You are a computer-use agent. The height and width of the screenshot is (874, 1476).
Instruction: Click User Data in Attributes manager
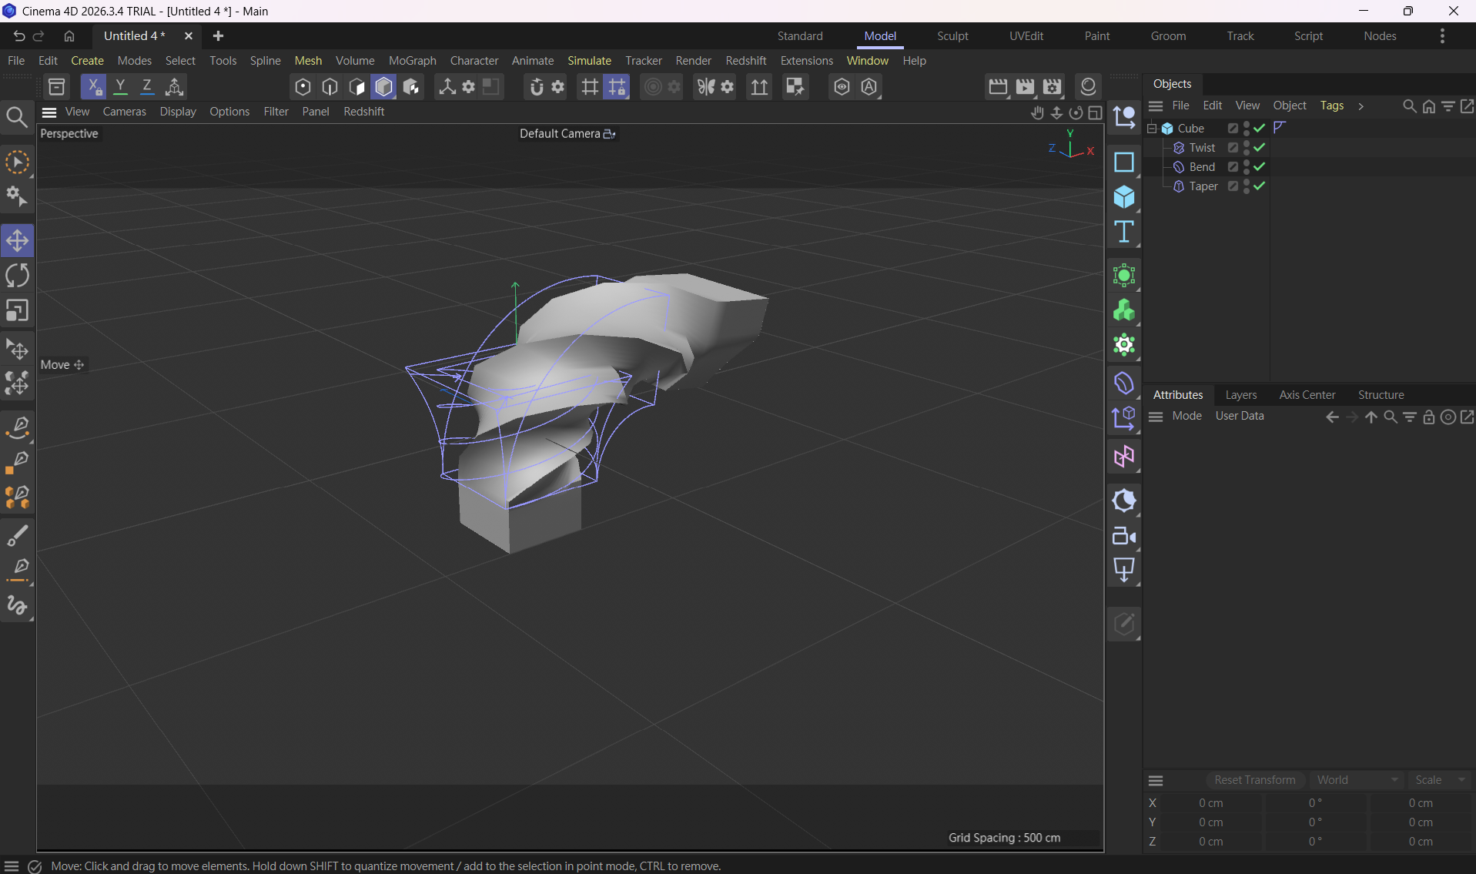1240,416
